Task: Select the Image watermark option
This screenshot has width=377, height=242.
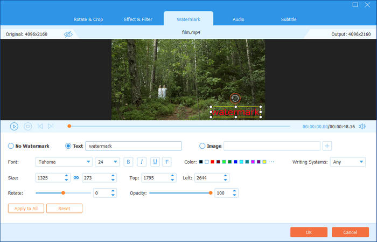Action: 203,146
